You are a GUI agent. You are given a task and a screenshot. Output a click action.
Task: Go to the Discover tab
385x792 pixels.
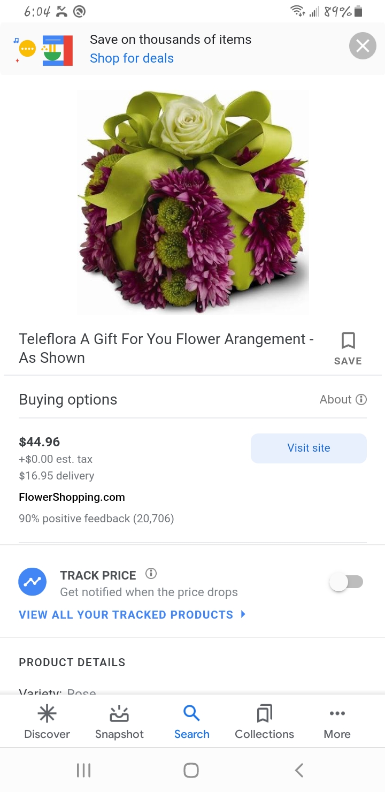pos(47,721)
